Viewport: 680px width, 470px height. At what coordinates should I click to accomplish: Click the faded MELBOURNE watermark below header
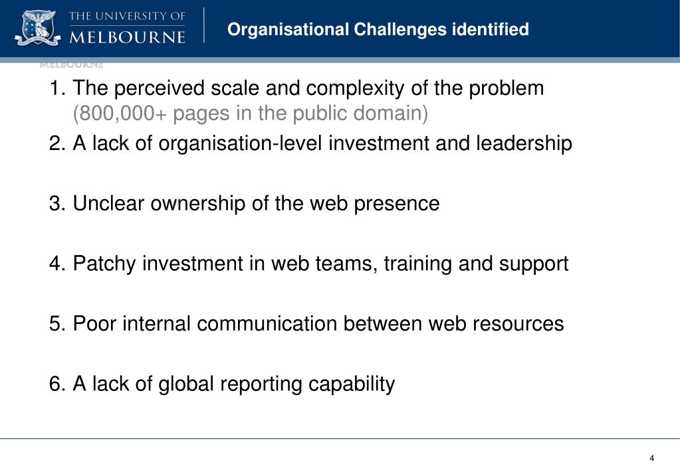(x=72, y=65)
